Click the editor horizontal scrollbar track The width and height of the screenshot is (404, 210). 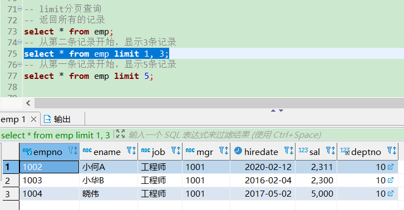[x=219, y=103]
